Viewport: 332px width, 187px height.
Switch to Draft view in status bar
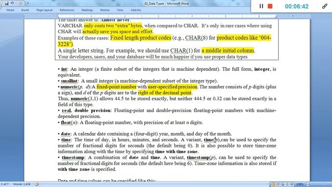pos(292,184)
